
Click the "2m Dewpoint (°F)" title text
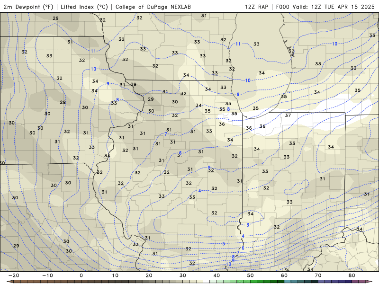pos(28,7)
